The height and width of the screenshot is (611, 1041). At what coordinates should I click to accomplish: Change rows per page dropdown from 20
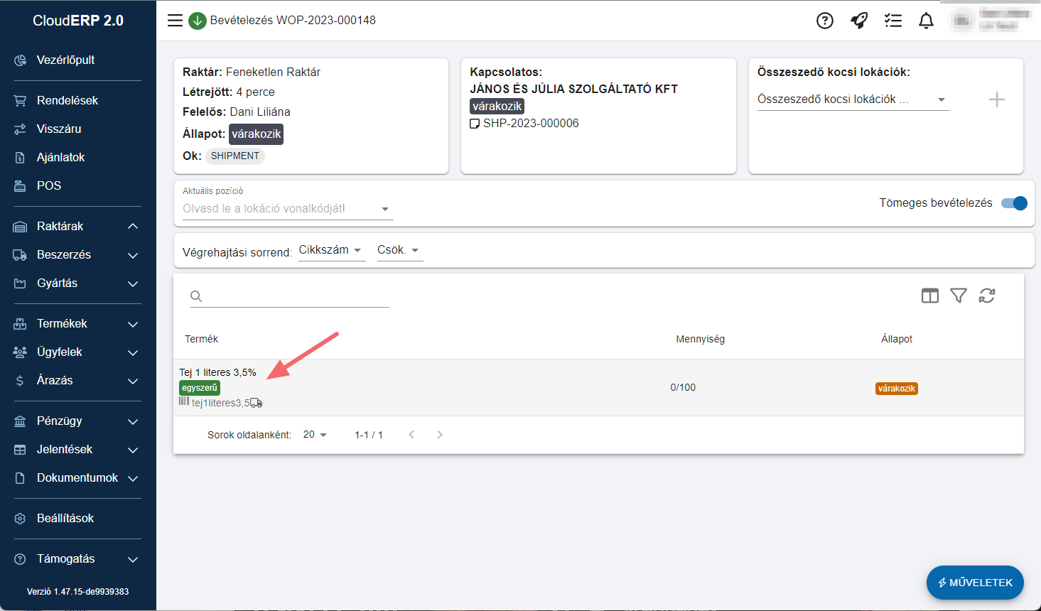click(x=315, y=435)
